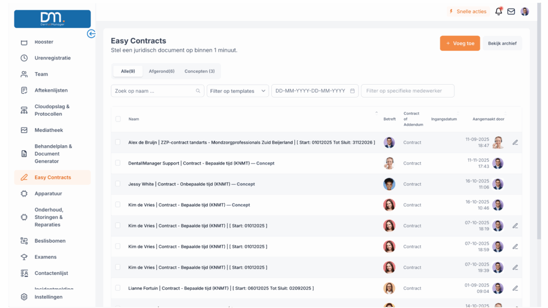Click edit pencil for the 07-10-2025 18:59 row
This screenshot has height=308, width=548.
(515, 247)
